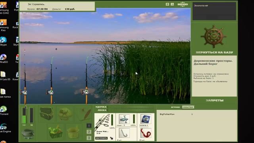This screenshot has width=254, height=143.
Task: Open the Samsung Kies desktop shortcut
Action: [x=4, y=25]
